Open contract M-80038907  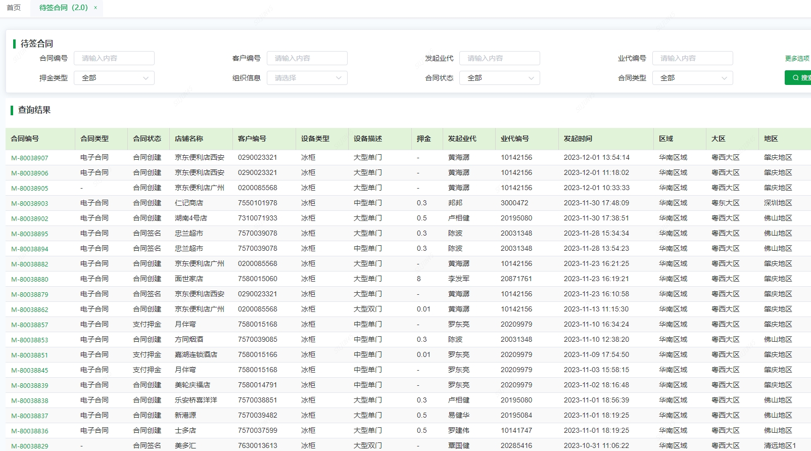30,158
